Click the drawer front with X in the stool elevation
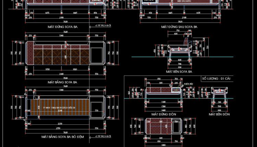Viewport: 257px width, 147px height. 176,90
